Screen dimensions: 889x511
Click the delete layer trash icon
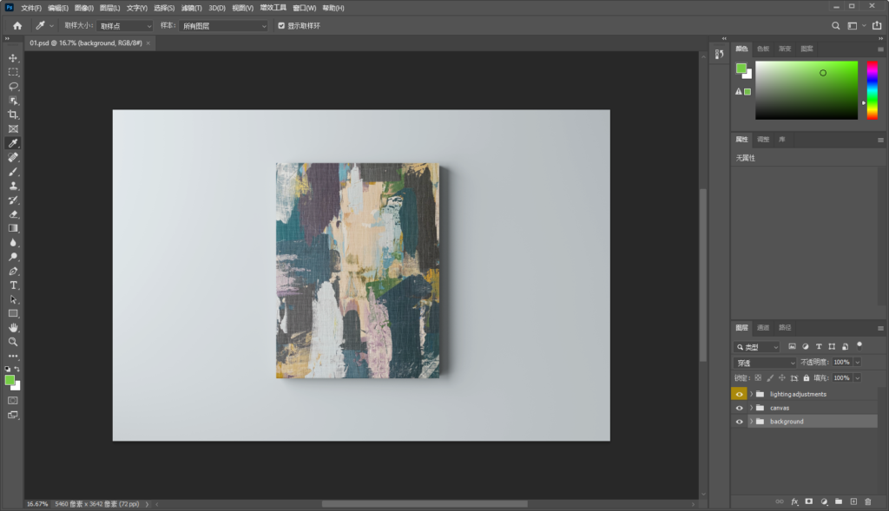point(868,501)
